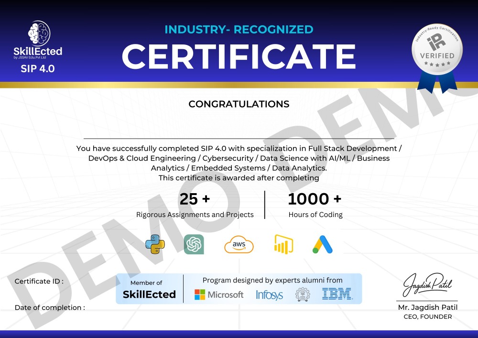Click the Member of SkillEcted badge

click(149, 289)
